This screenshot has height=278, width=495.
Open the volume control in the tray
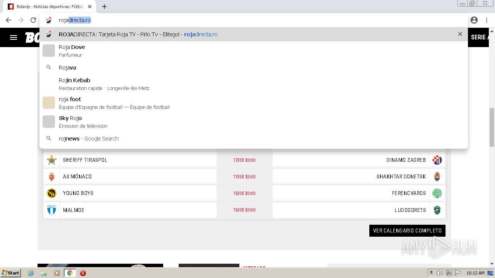pos(440,273)
